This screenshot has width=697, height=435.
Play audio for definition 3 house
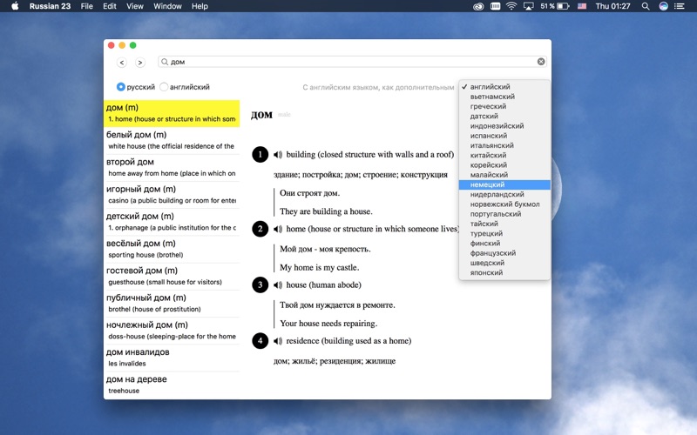click(x=278, y=285)
